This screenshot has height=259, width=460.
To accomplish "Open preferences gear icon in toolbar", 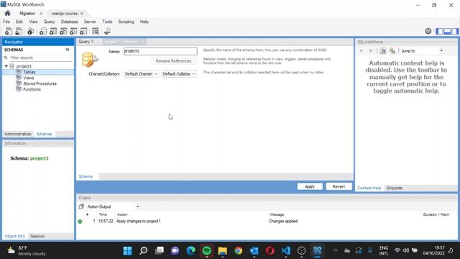I will tap(428, 31).
